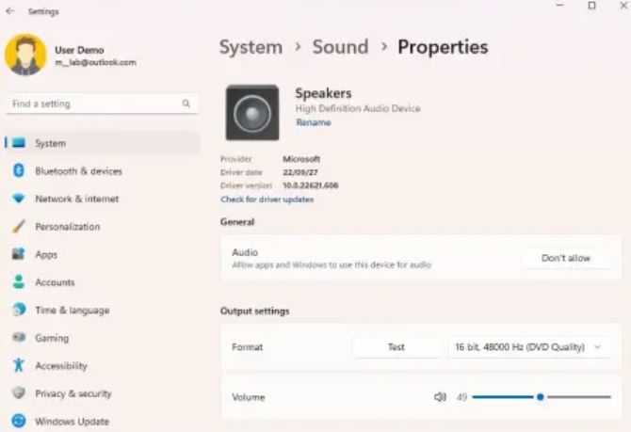Click the driver date 22/09/27 value
The image size is (631, 432).
point(300,172)
